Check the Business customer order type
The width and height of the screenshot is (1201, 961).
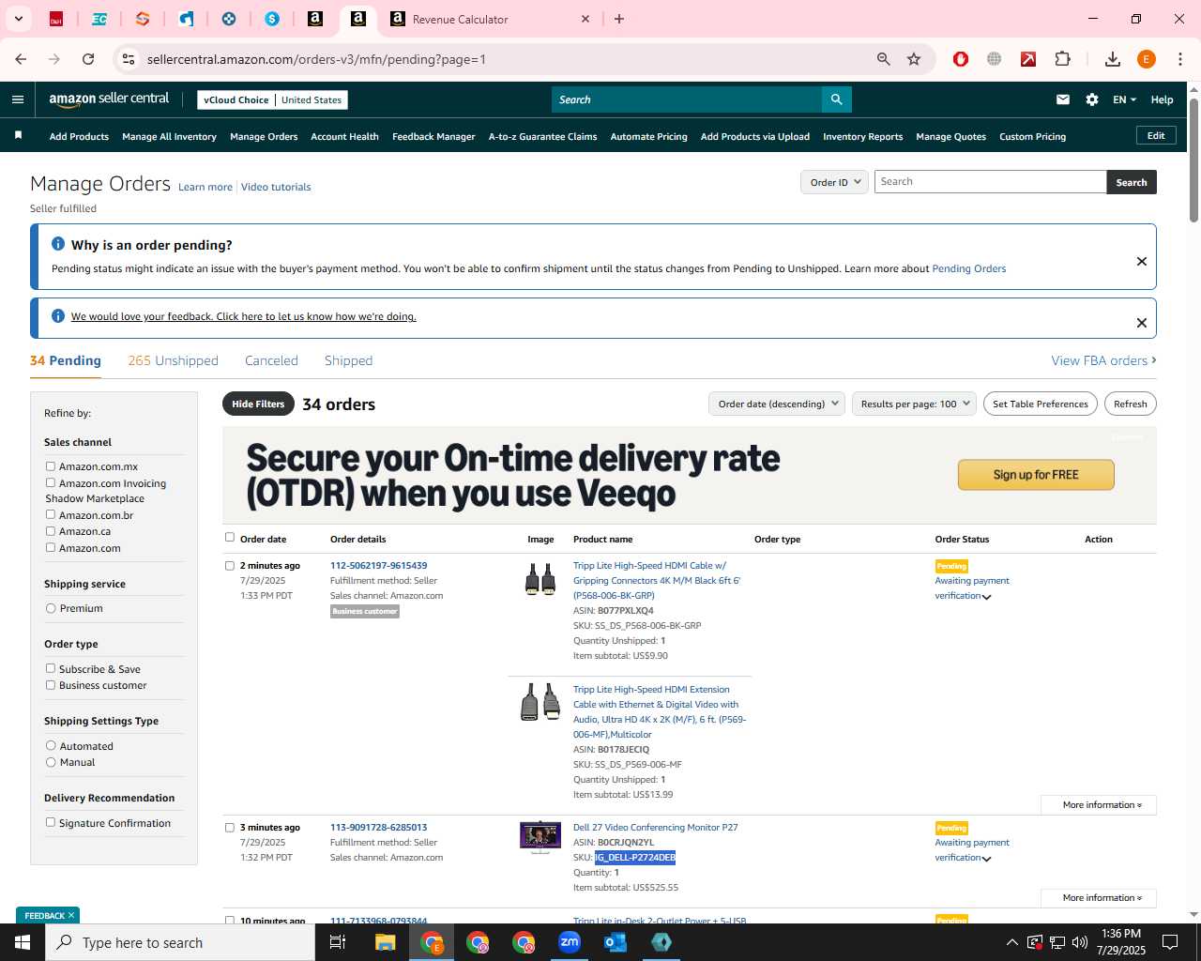coord(51,684)
